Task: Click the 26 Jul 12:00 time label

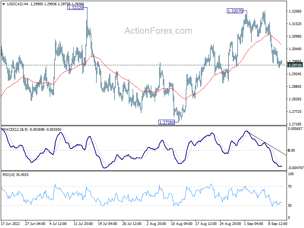Action: click(x=132, y=223)
